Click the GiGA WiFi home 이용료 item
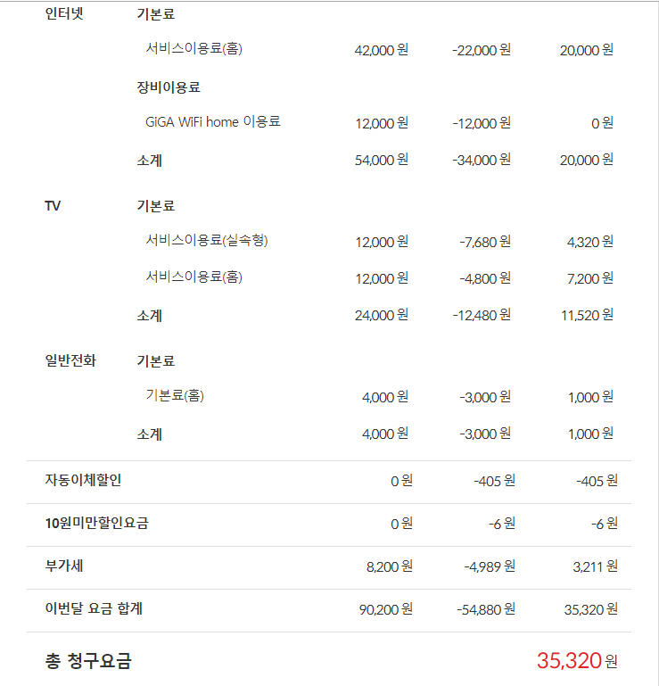This screenshot has width=659, height=686. tap(213, 122)
